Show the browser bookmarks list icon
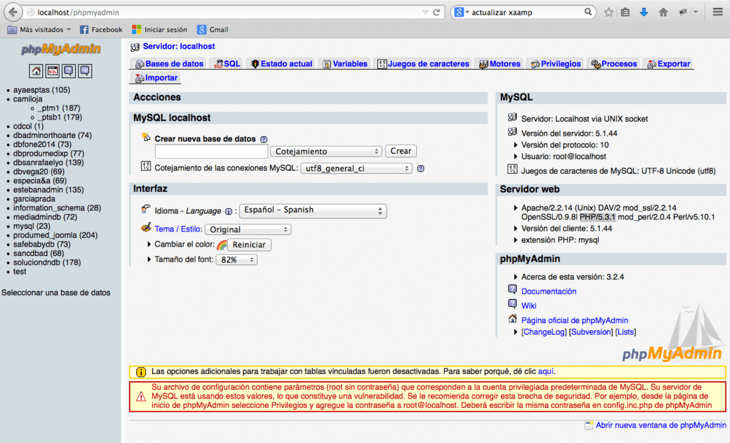Viewport: 730px width, 443px height. tap(625, 13)
